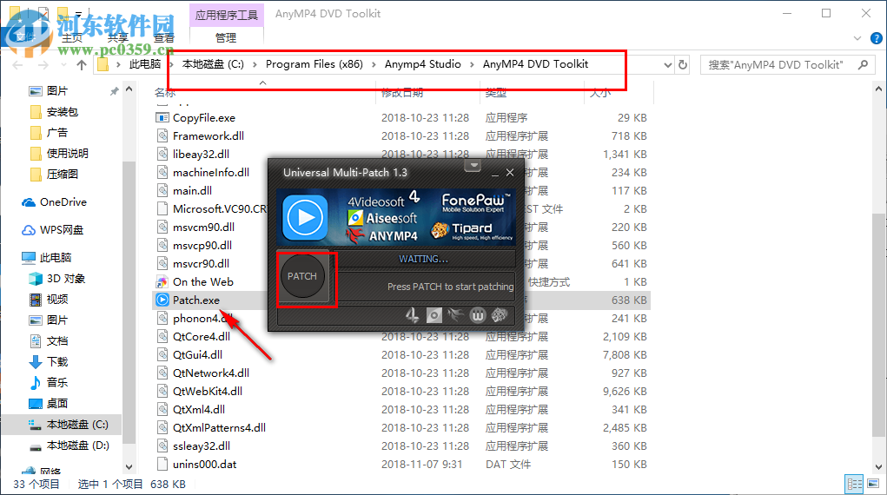Expand chevron after Program Files (x86) breadcrumb
The height and width of the screenshot is (495, 887).
point(374,64)
